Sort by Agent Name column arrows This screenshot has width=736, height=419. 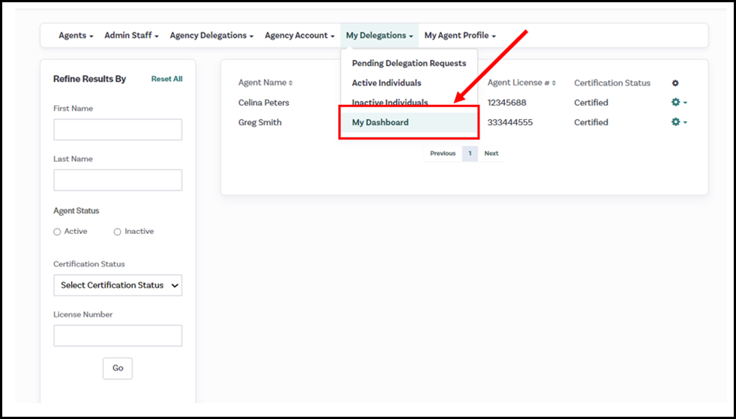tap(291, 83)
